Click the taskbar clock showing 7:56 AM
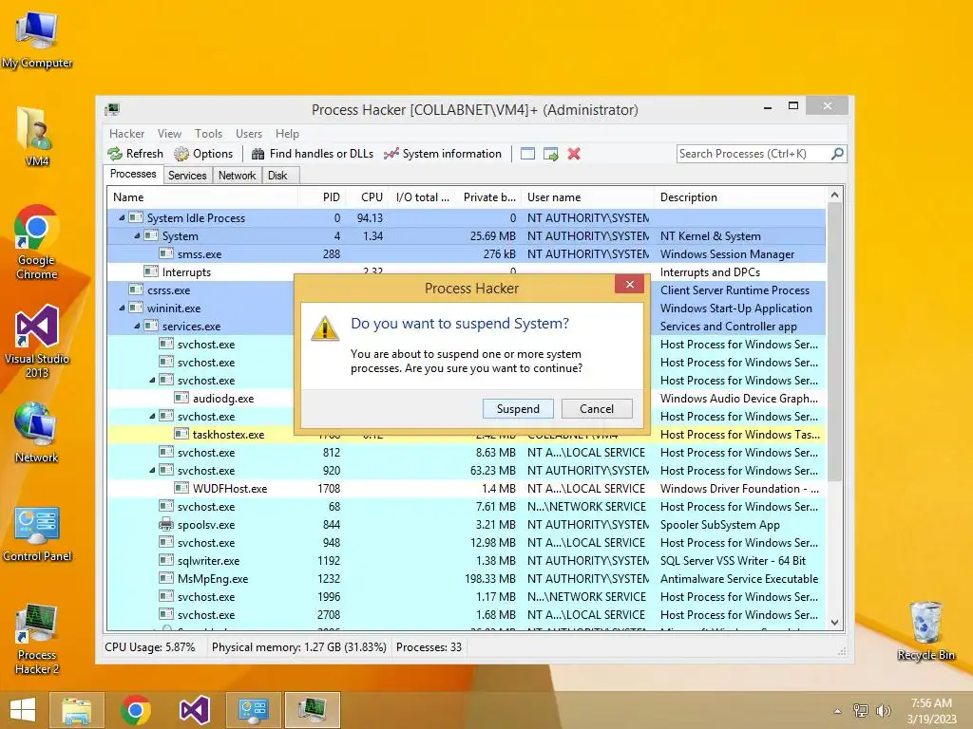The image size is (973, 729). 931,711
